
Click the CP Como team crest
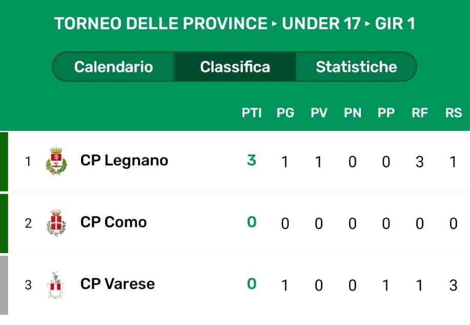pos(56,223)
